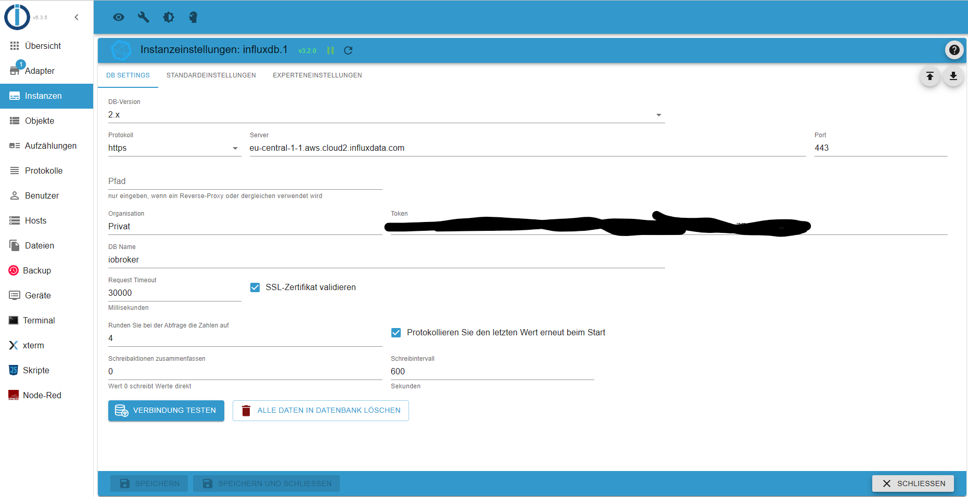Screen dimensions: 968x497
Task: Restart the influxdb.1 instance with reload icon
Action: coord(348,50)
